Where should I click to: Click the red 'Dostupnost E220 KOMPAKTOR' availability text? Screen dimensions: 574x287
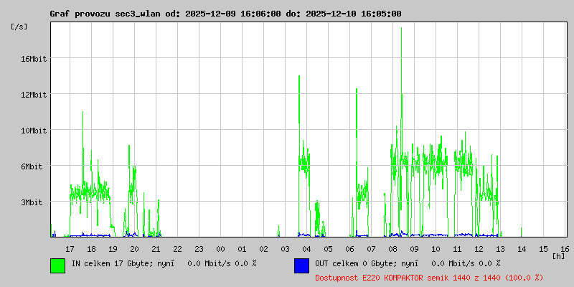[429, 278]
